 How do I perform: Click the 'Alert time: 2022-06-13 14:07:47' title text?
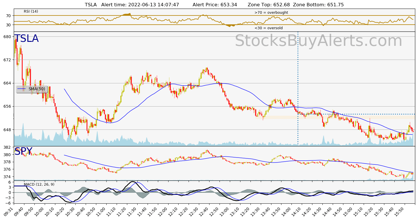[x=140, y=5]
